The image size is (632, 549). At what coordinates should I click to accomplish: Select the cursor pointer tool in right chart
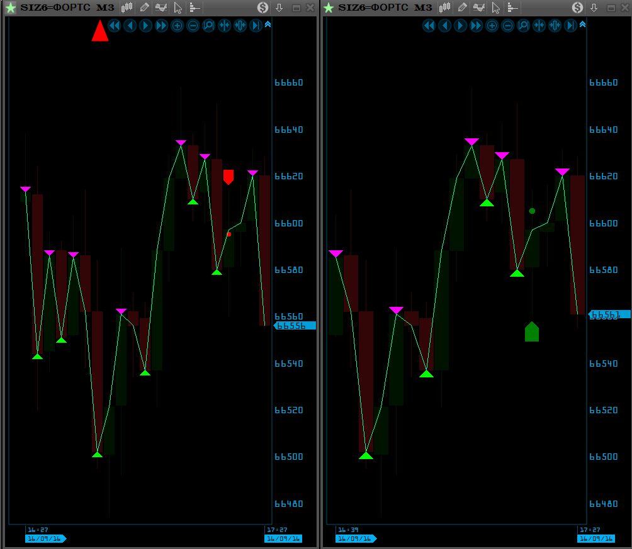pyautogui.click(x=496, y=8)
